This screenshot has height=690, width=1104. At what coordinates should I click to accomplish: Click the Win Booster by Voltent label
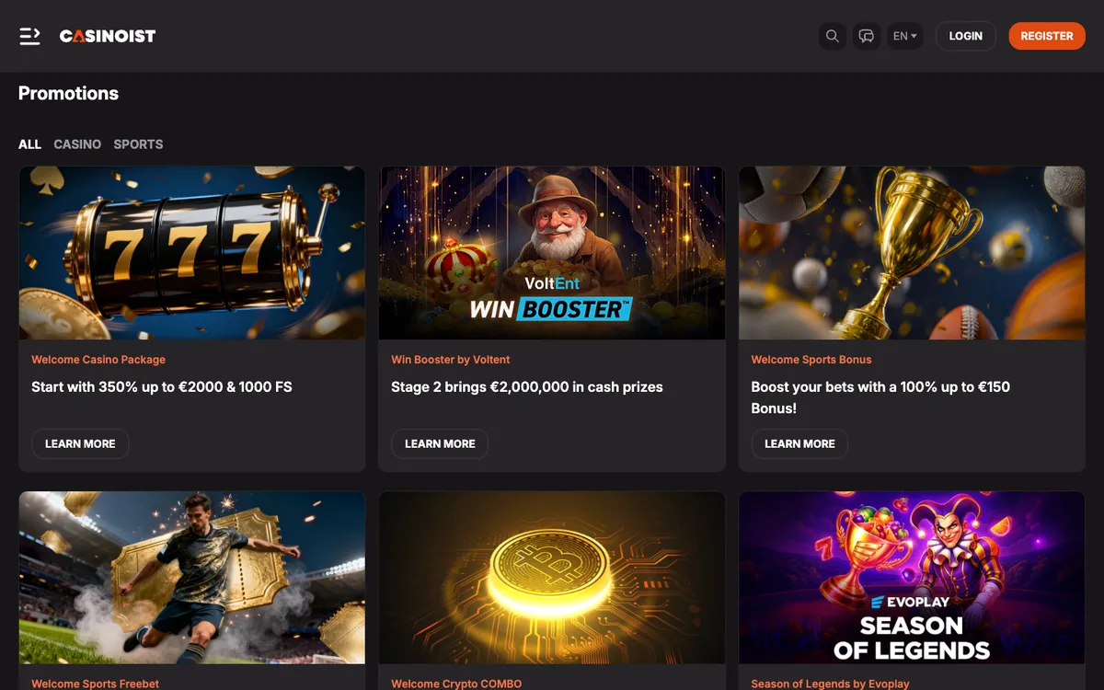451,360
